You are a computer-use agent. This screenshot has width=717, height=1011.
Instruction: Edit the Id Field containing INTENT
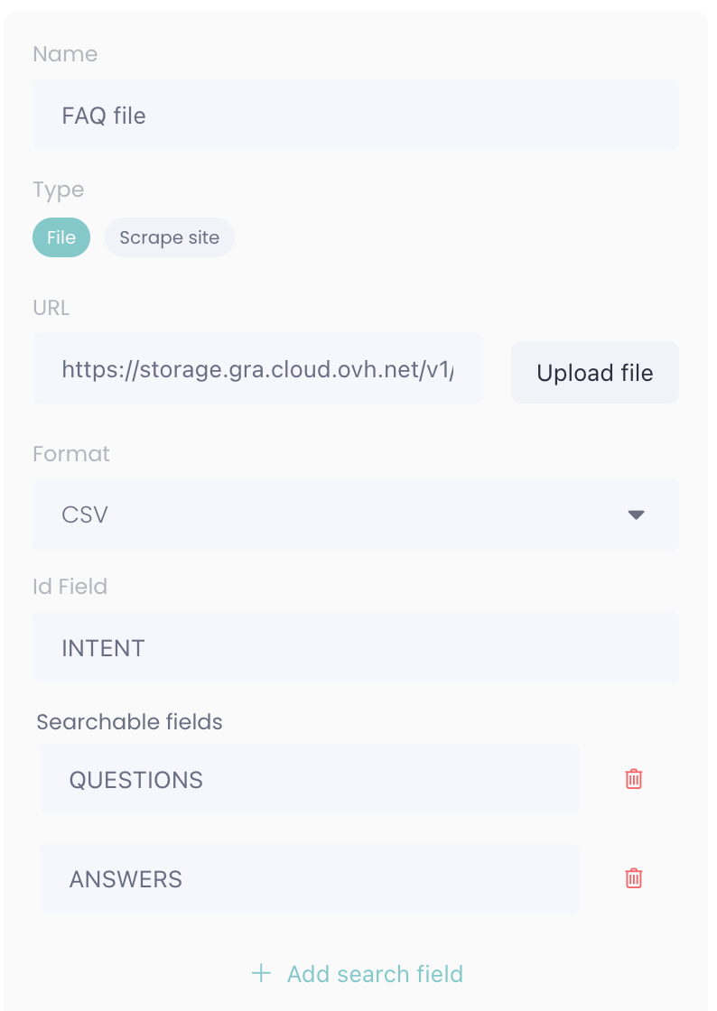click(x=355, y=648)
